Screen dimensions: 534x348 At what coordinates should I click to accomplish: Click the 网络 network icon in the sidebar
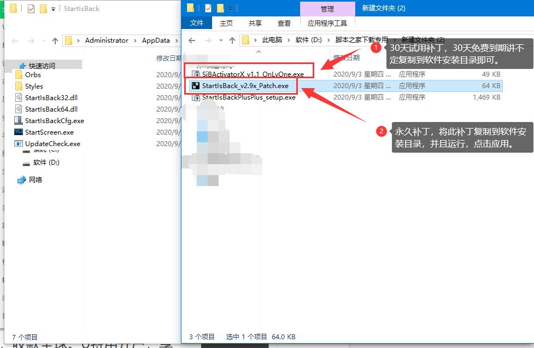[22, 179]
